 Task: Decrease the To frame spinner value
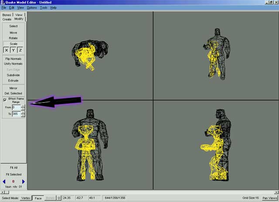[23, 115]
